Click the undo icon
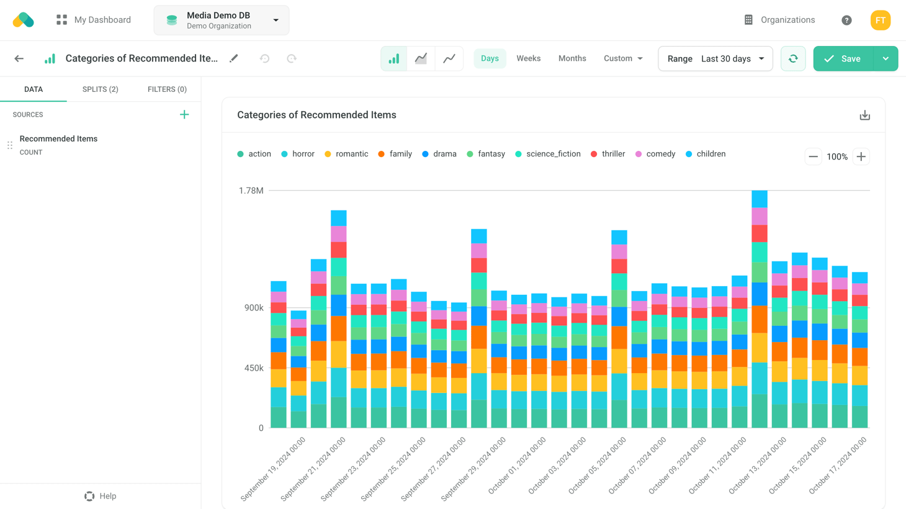Image resolution: width=906 pixels, height=509 pixels. [x=264, y=58]
